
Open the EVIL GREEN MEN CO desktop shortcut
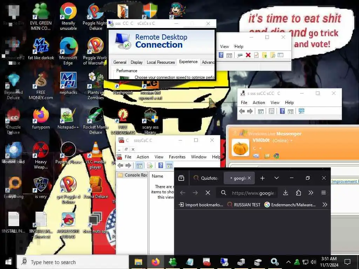click(41, 16)
